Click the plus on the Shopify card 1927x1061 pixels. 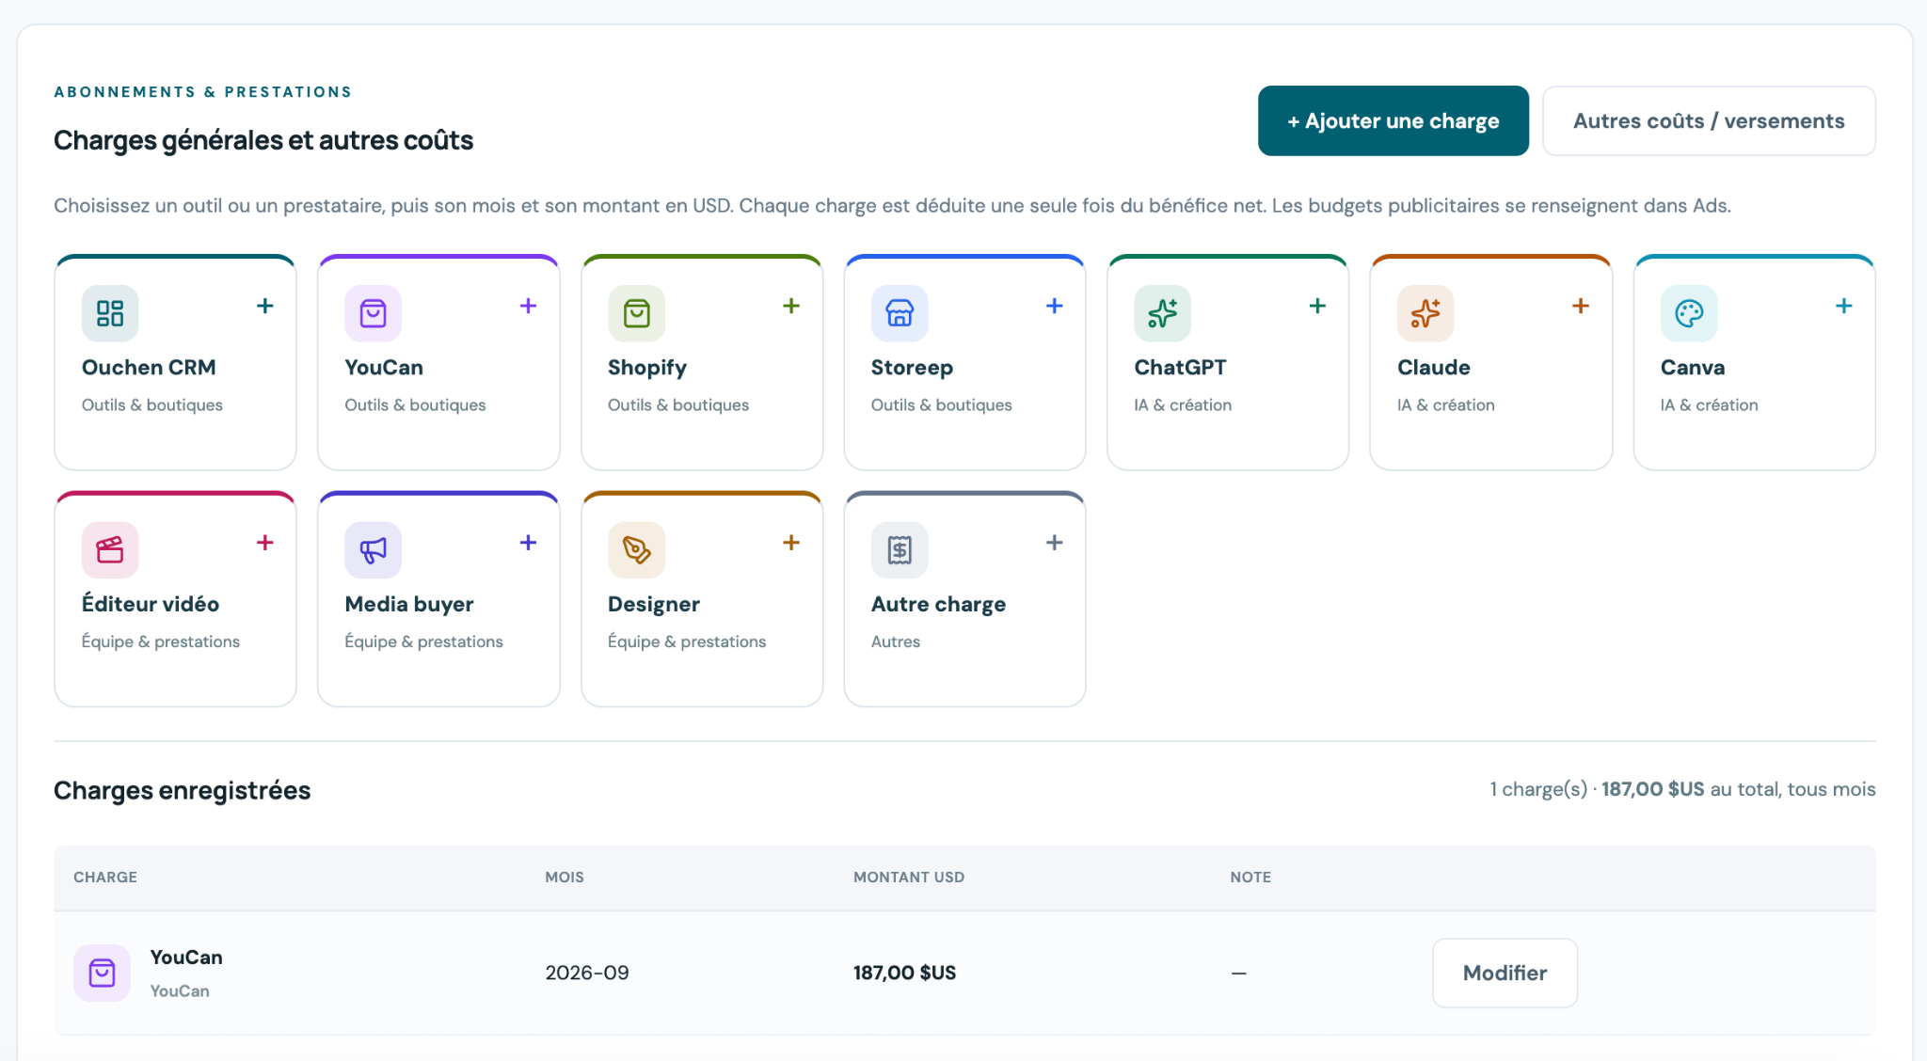(x=791, y=306)
